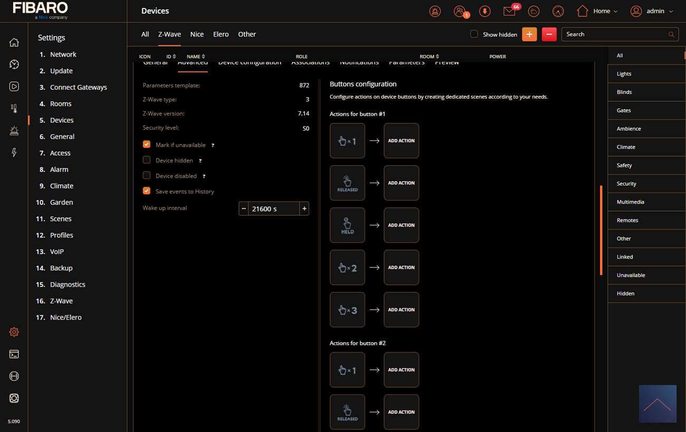
Task: Click the download update icon in header
Action: (x=484, y=11)
